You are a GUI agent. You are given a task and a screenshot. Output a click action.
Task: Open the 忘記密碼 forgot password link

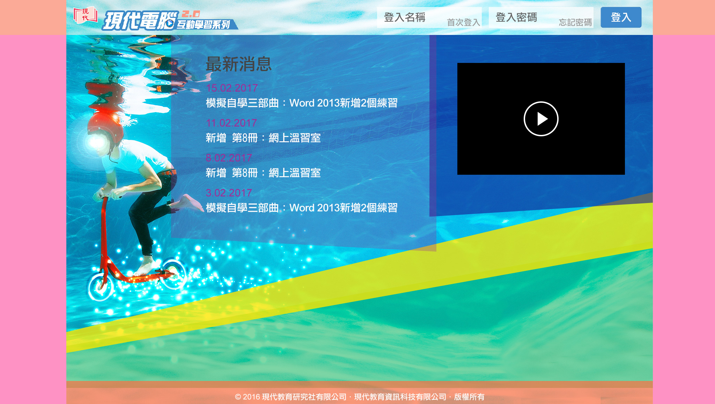[x=575, y=22]
